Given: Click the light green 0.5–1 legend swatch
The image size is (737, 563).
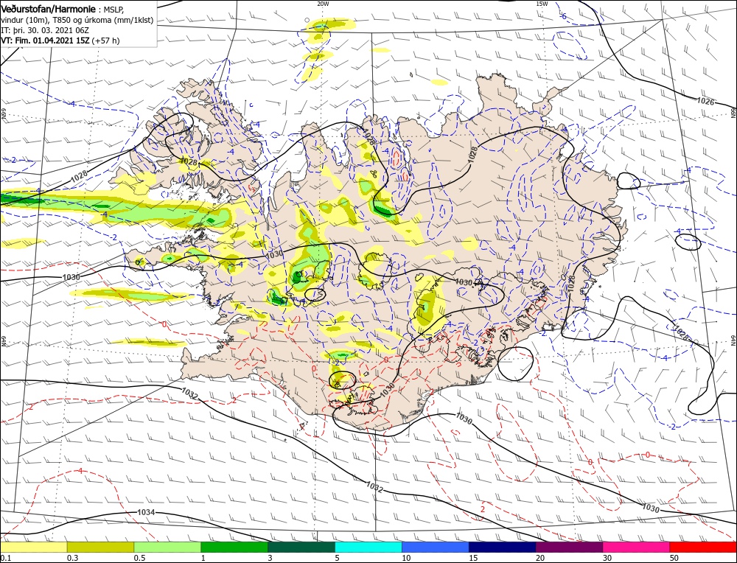Looking at the screenshot, I should point(167,547).
